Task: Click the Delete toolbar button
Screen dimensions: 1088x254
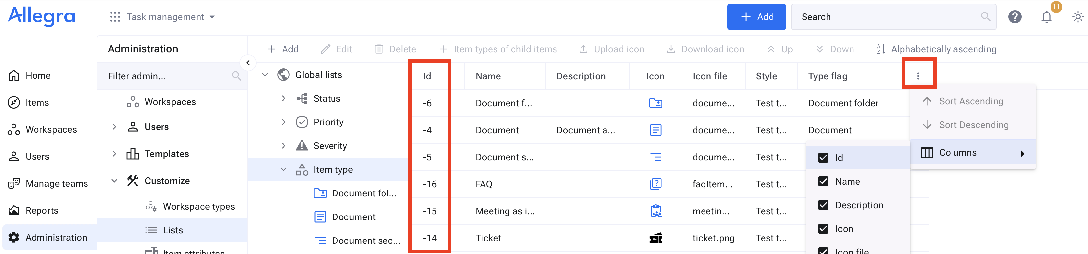Action: pos(395,49)
